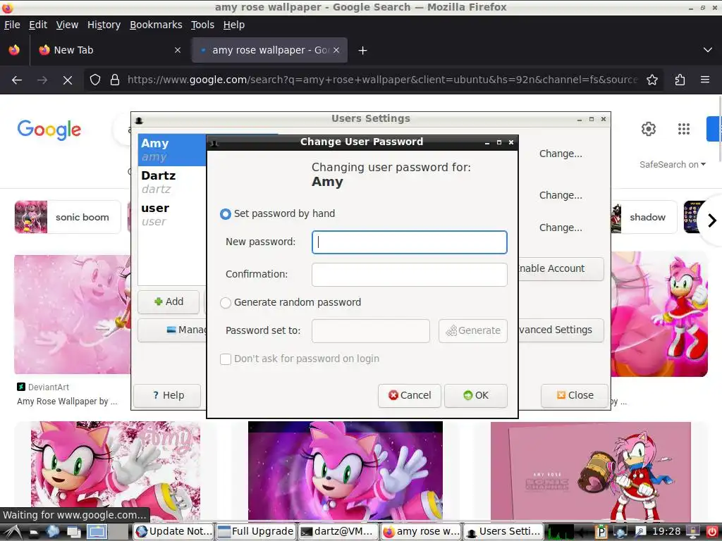Open the Firefox extensions icon
The height and width of the screenshot is (541, 722).
point(680,80)
